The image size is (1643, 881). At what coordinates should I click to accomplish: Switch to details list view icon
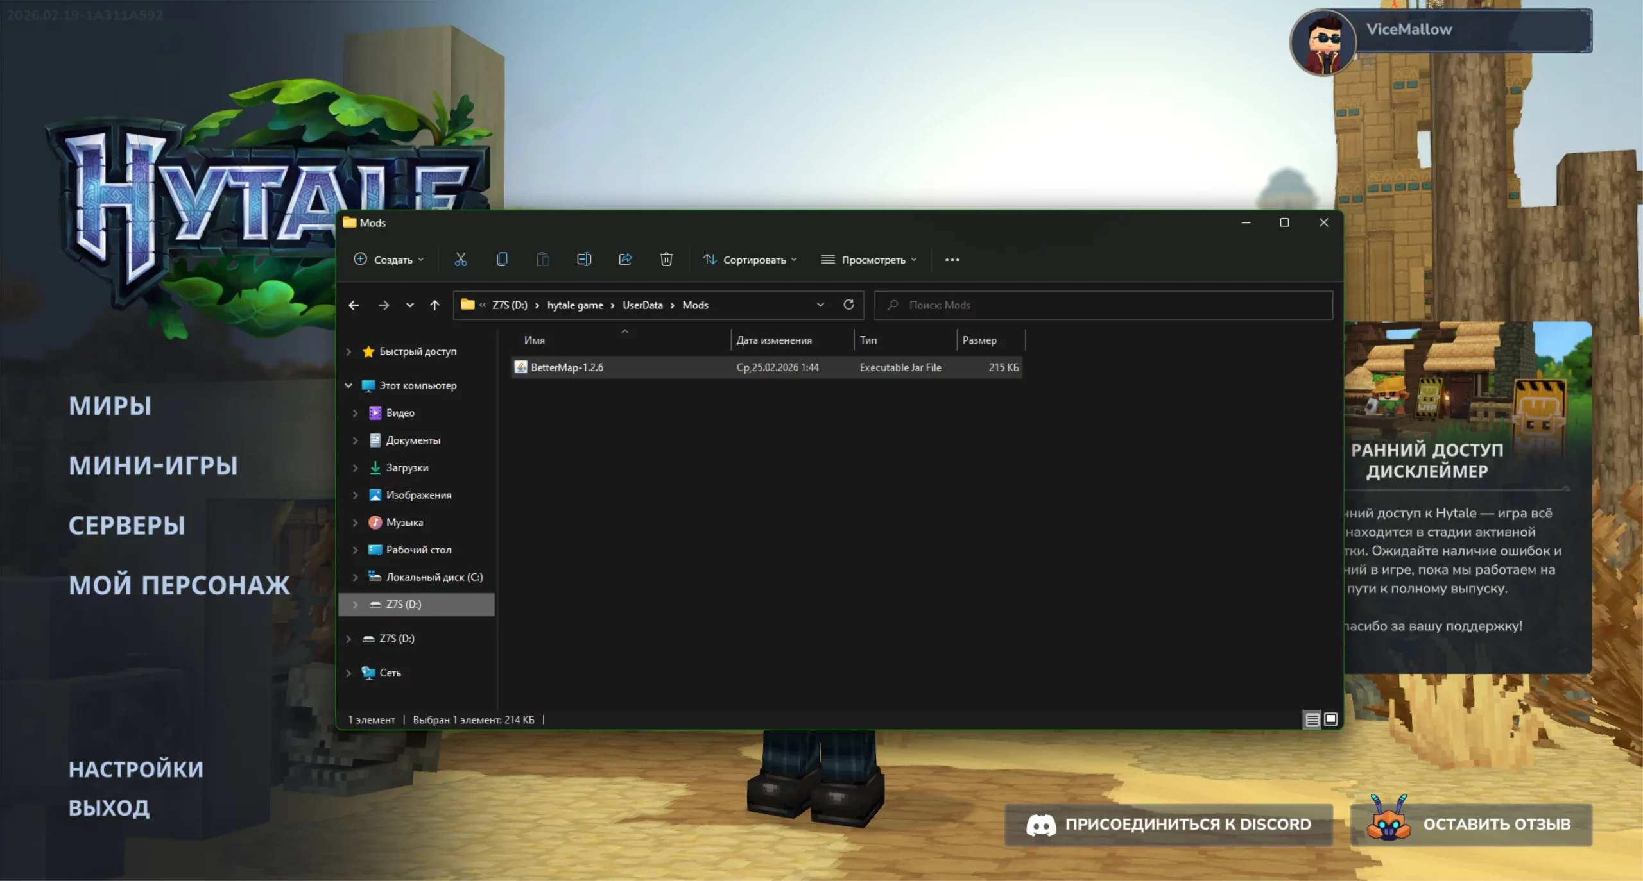click(x=1312, y=719)
